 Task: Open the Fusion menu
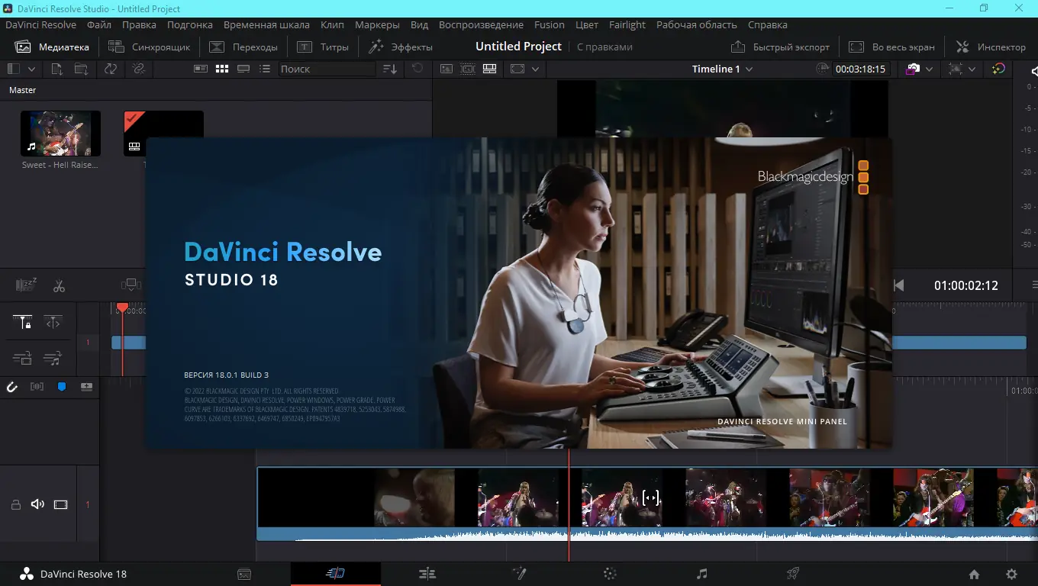[549, 24]
